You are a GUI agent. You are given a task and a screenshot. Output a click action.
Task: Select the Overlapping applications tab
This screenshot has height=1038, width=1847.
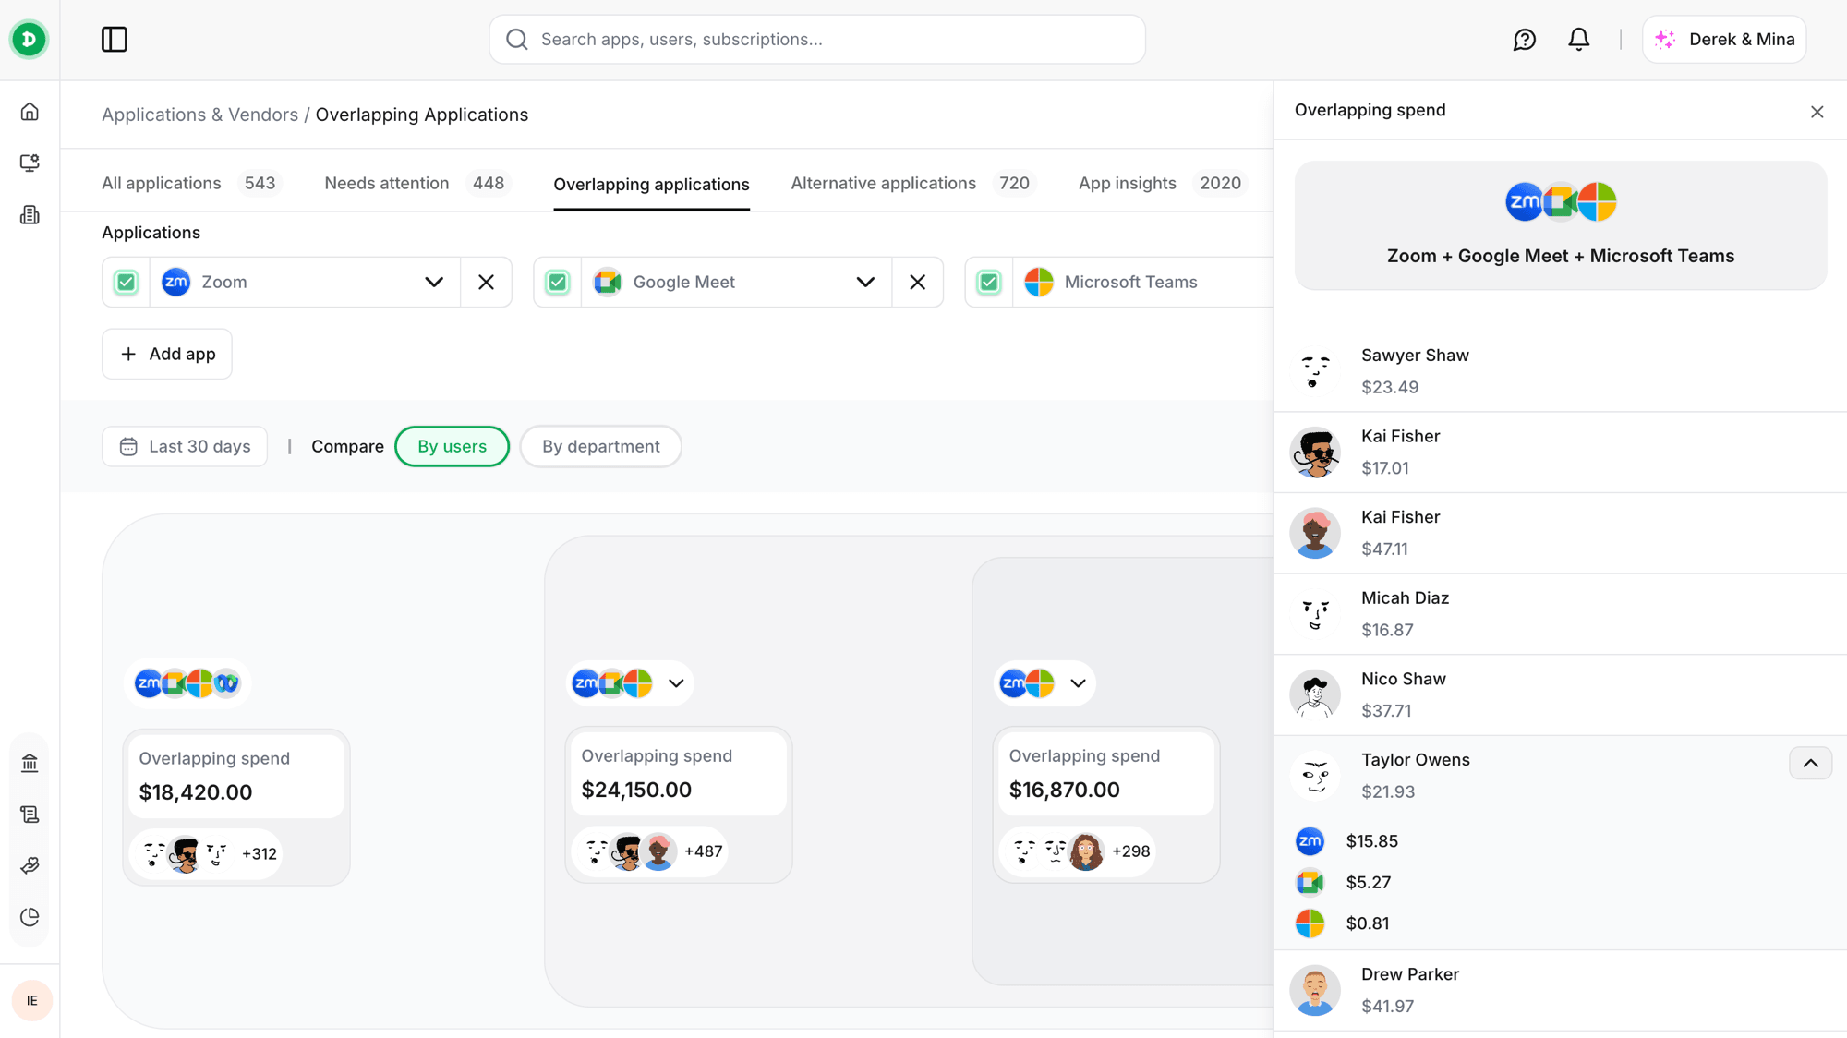[651, 185]
